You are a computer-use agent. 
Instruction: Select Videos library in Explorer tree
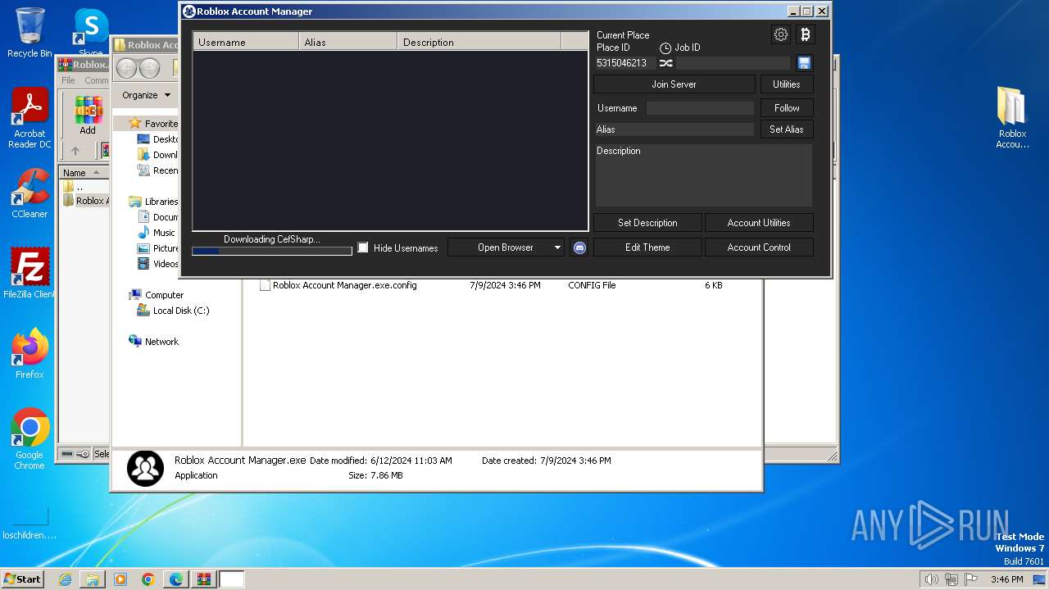click(x=165, y=264)
